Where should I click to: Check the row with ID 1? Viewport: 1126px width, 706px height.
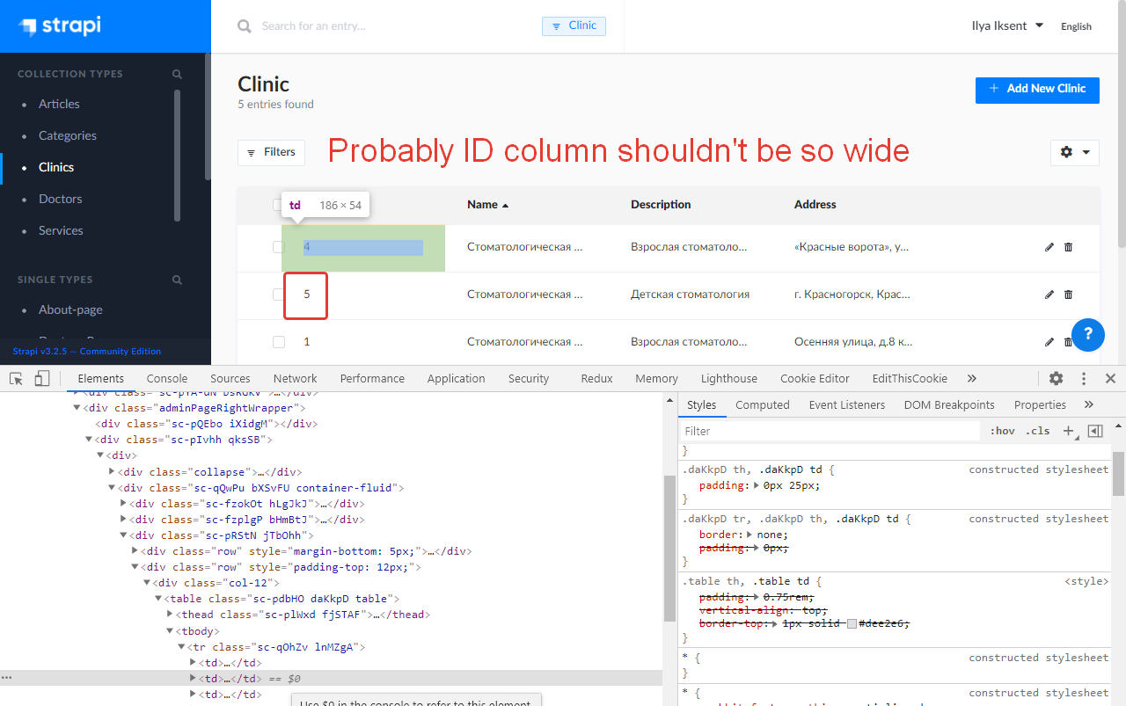pos(278,342)
